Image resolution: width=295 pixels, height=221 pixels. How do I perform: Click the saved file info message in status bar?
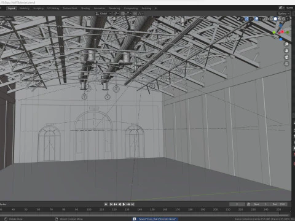pyautogui.click(x=155, y=219)
